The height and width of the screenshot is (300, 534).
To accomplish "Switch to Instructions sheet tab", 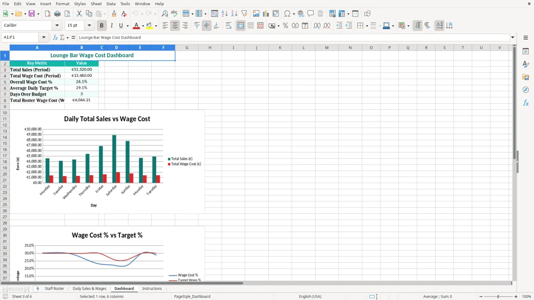I will (x=152, y=289).
